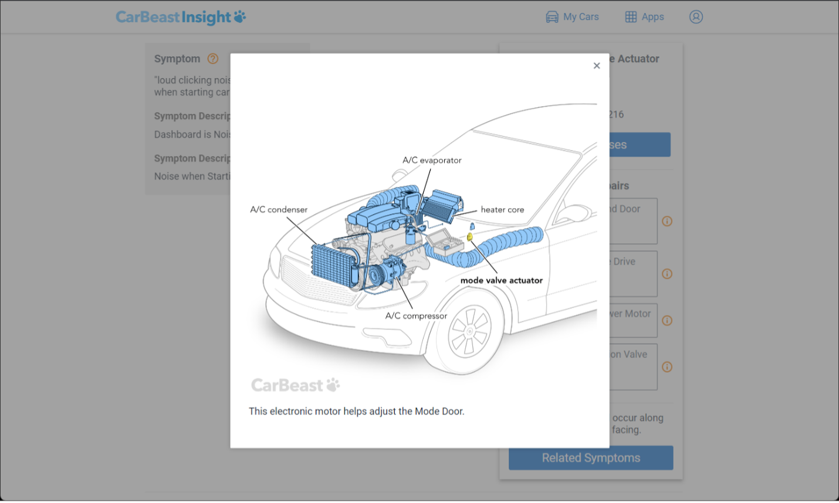This screenshot has width=839, height=503.
Task: Click the Symptom help question-mark icon
Action: coord(213,59)
